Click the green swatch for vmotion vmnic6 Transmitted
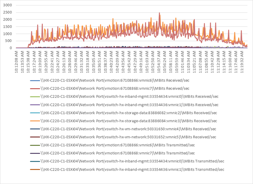This screenshot has width=253, height=184. coord(35,145)
